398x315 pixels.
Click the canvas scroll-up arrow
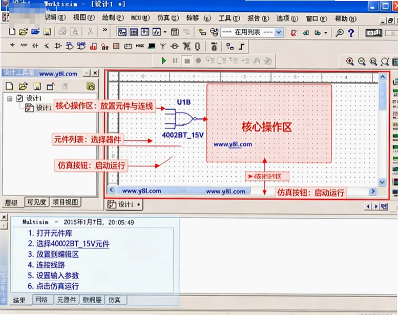(383, 77)
